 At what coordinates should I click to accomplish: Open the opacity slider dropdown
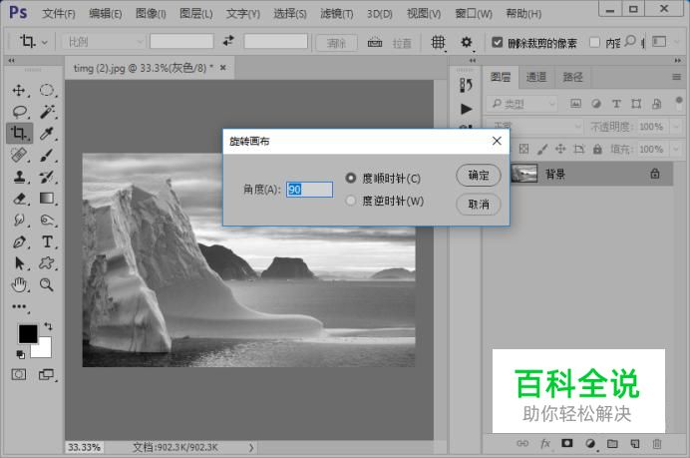(676, 127)
